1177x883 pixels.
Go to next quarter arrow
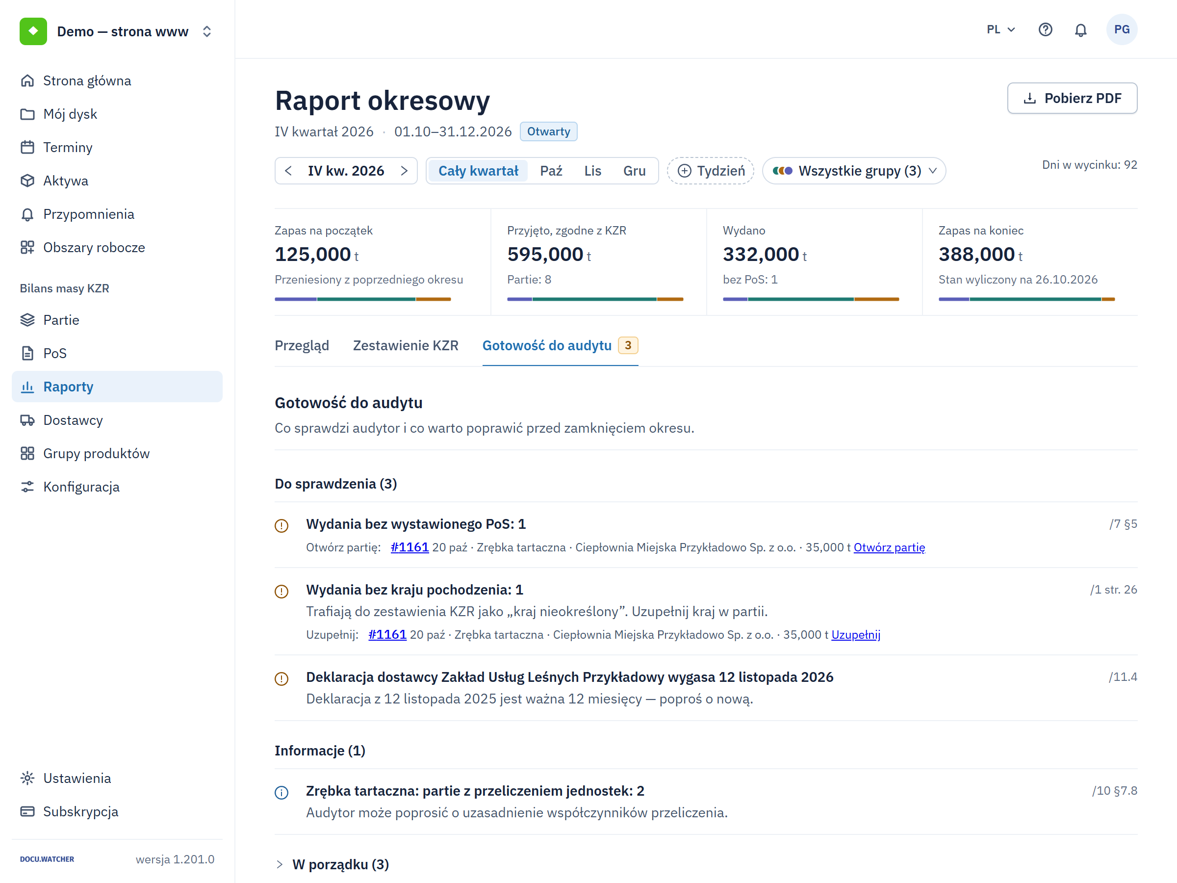point(405,171)
